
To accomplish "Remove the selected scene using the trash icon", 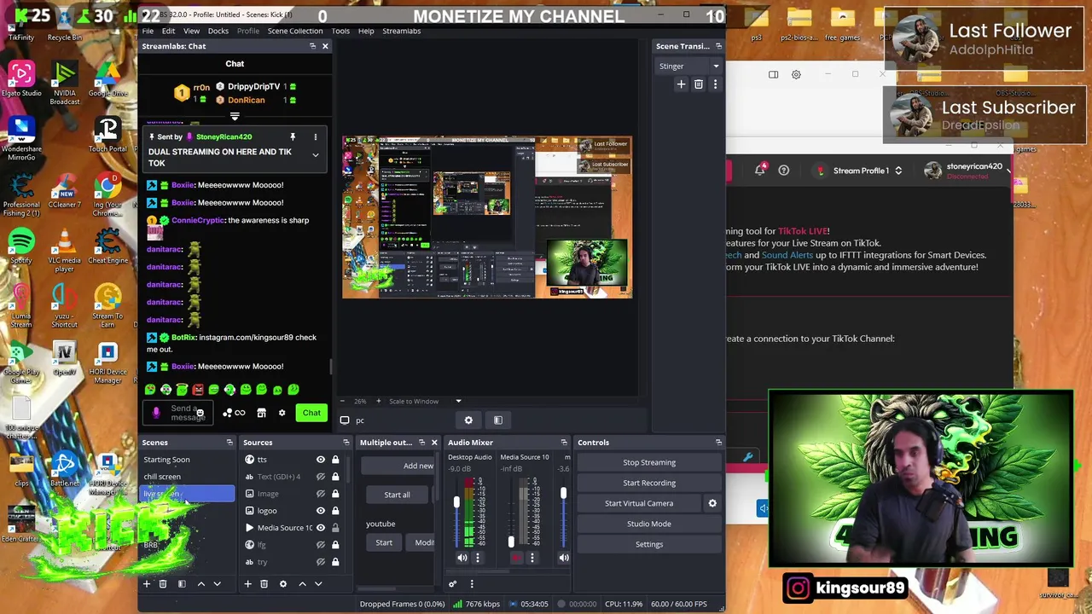I will point(163,584).
